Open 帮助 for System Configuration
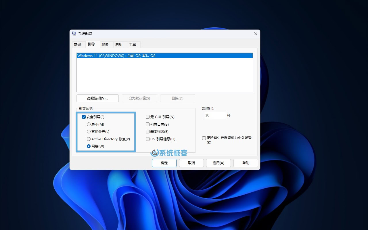Viewport: 368px width, 230px height. coord(246,163)
